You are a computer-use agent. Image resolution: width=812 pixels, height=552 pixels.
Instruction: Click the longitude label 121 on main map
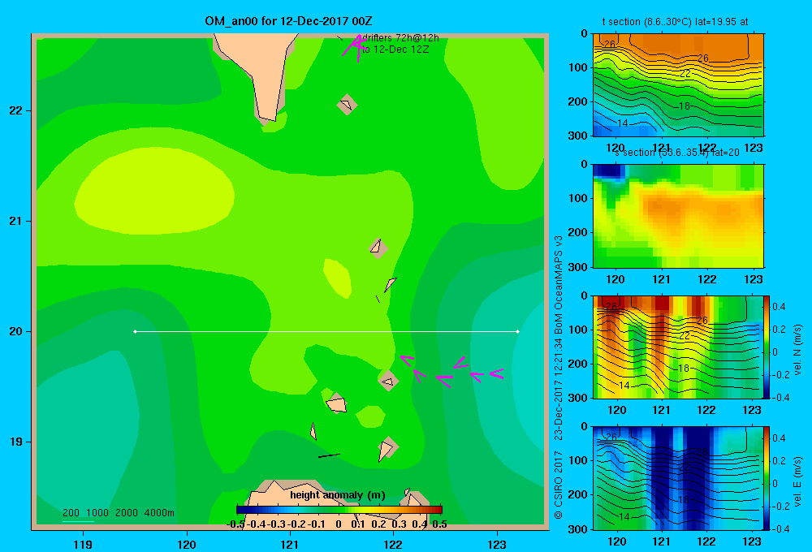coord(290,544)
